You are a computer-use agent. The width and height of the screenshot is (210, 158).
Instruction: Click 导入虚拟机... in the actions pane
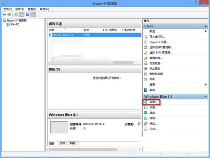[x=157, y=37]
